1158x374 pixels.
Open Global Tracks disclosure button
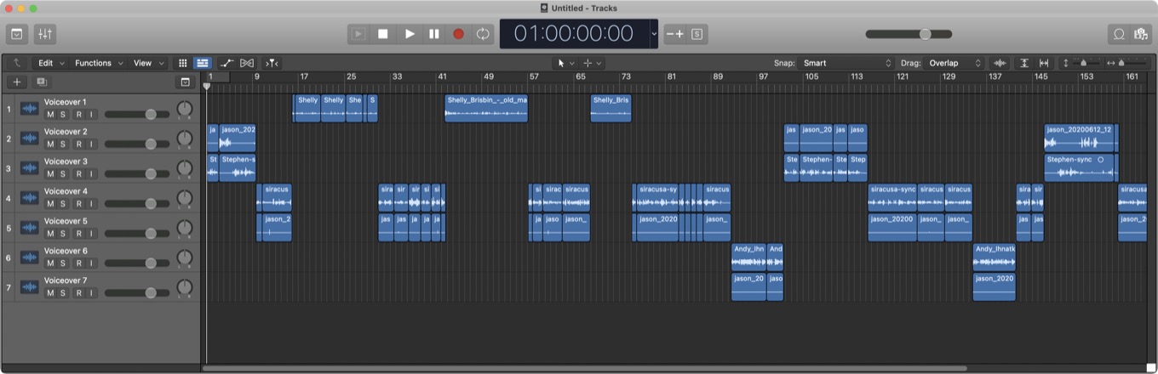(185, 82)
